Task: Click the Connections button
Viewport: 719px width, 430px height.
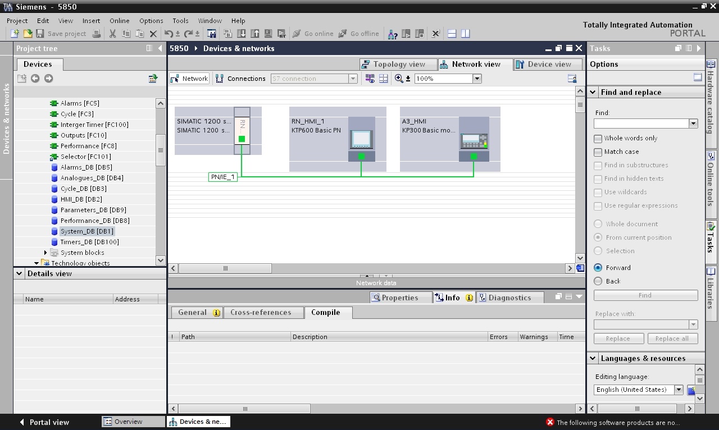Action: [x=241, y=79]
